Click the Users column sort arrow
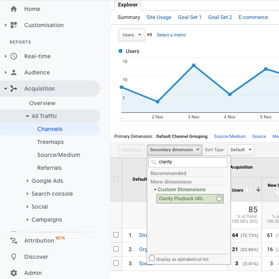This screenshot has height=279, width=279. (x=258, y=190)
